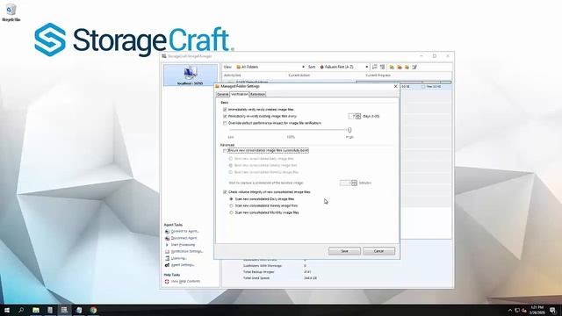562x316 pixels.
Task: Select Scan new consolidated Monthly image files
Action: (x=231, y=212)
